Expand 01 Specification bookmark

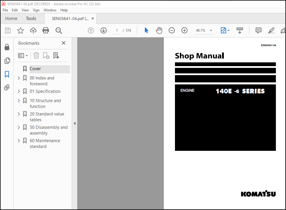tap(19, 91)
